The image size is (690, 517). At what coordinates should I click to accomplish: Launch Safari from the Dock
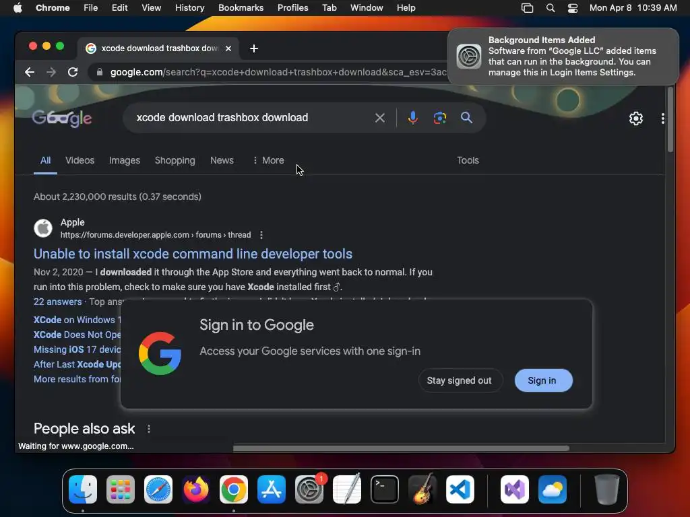(158, 489)
